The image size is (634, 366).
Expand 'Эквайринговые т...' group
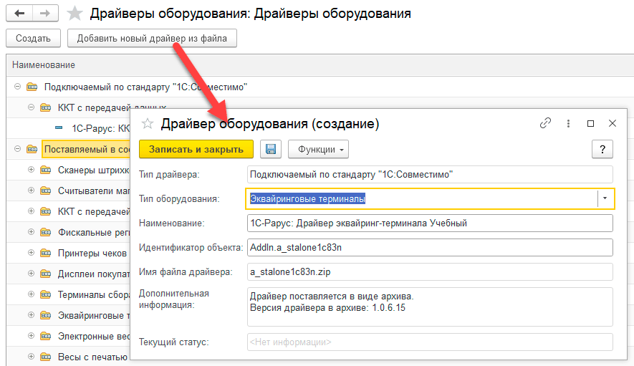pyautogui.click(x=31, y=315)
